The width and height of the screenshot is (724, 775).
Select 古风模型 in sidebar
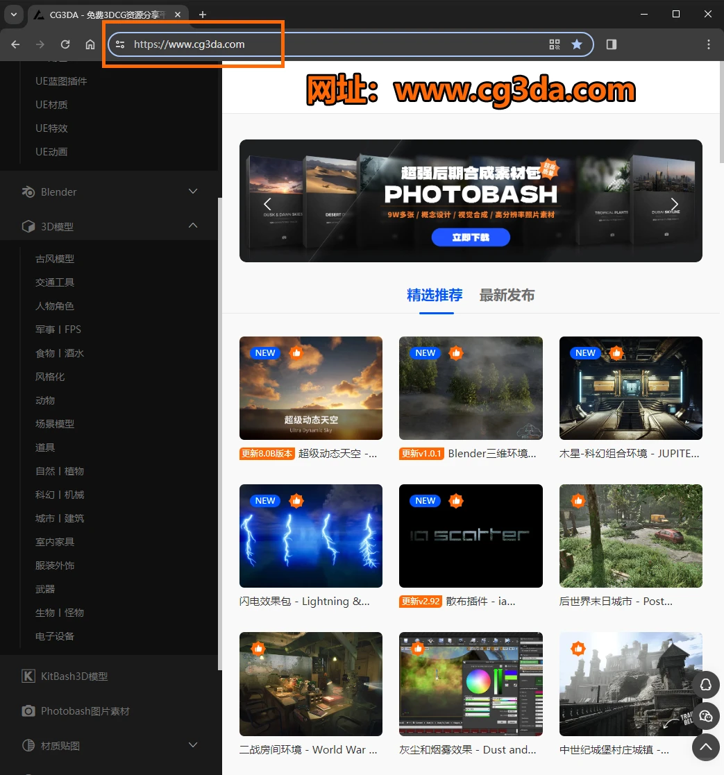[55, 259]
